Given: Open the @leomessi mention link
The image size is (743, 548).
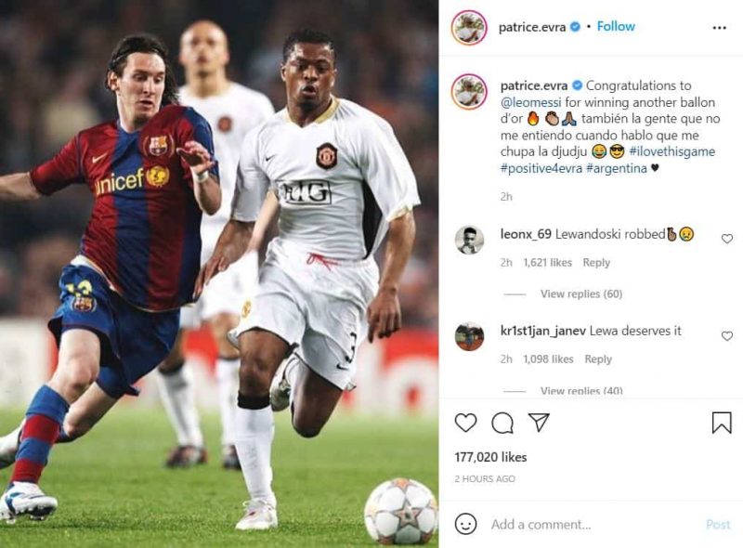Looking at the screenshot, I should (530, 102).
